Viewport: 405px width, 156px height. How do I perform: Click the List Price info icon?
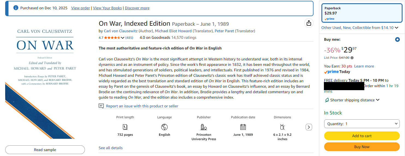[352, 58]
